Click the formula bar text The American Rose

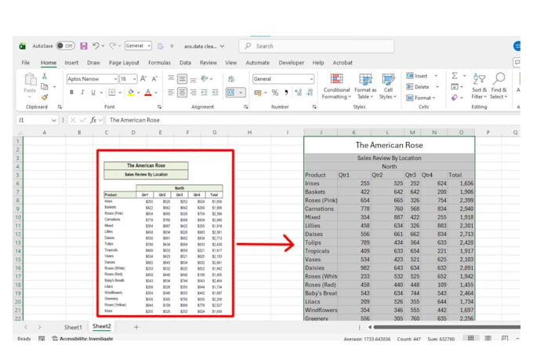[x=135, y=120]
